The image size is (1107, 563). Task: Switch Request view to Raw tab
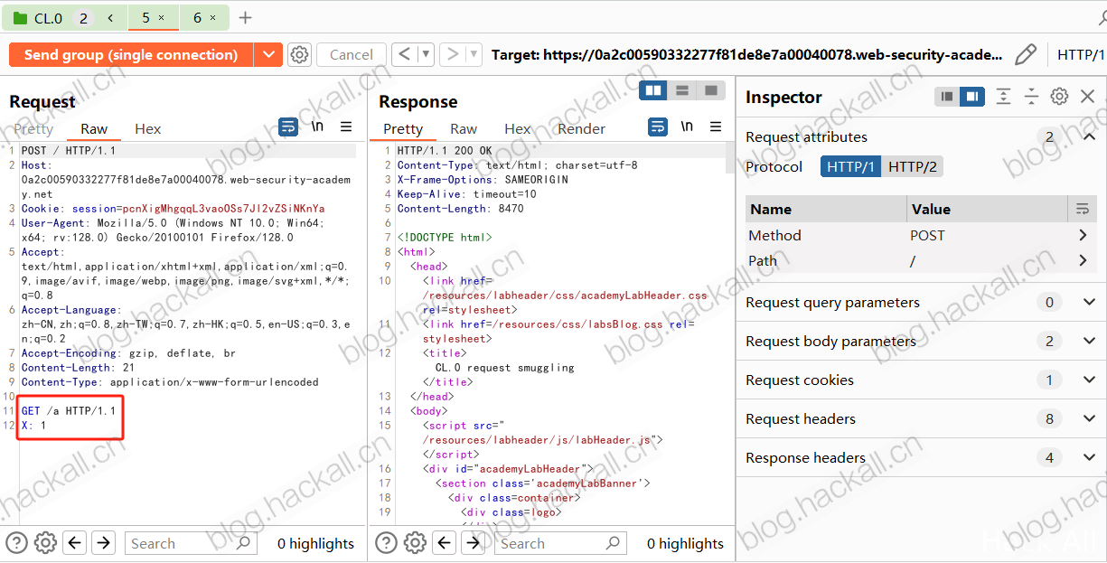[94, 128]
